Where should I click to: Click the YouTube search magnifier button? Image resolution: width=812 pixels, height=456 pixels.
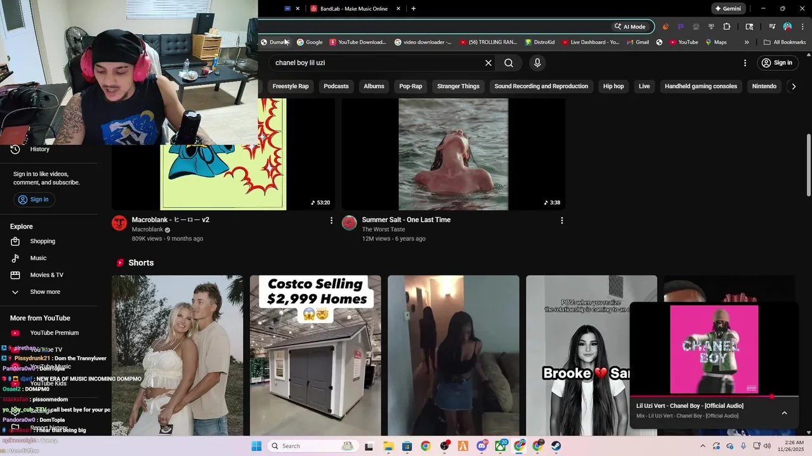[509, 63]
